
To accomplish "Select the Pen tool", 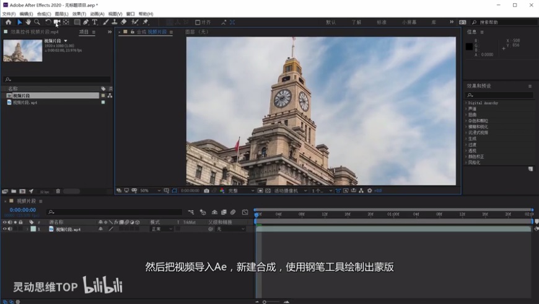I will coord(85,22).
